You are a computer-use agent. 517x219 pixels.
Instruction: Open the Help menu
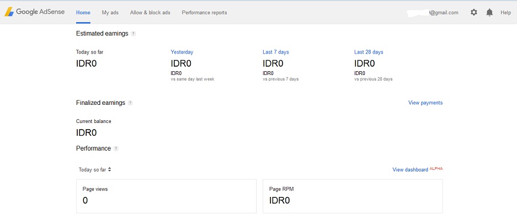tap(505, 13)
